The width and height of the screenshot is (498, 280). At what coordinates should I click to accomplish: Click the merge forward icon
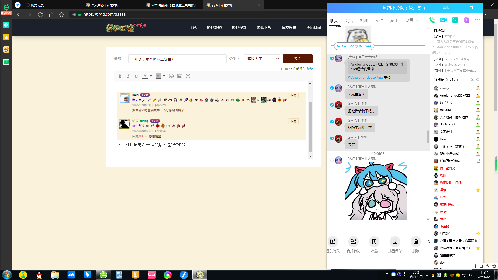(x=354, y=242)
